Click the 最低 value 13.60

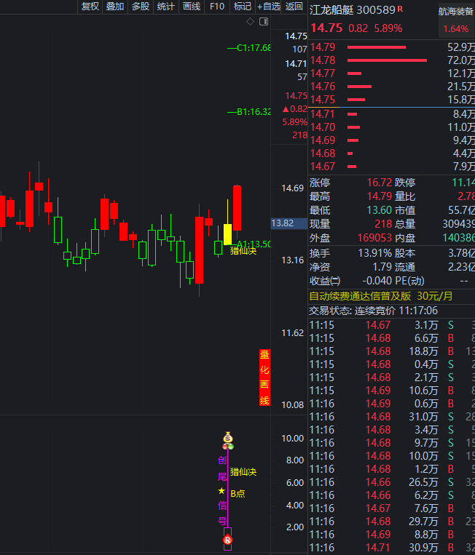380,210
